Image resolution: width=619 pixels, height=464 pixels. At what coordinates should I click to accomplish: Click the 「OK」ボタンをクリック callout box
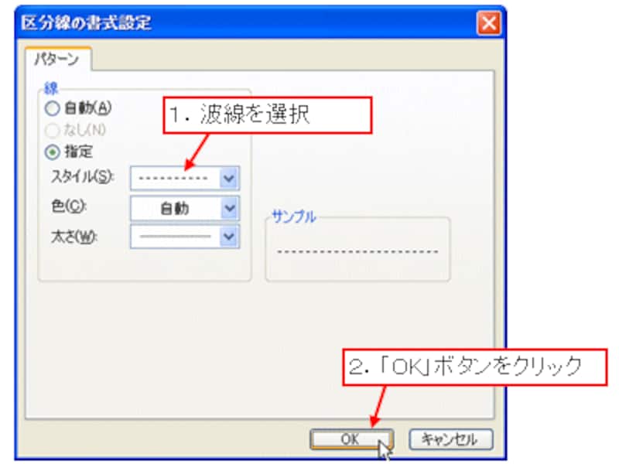(x=474, y=367)
